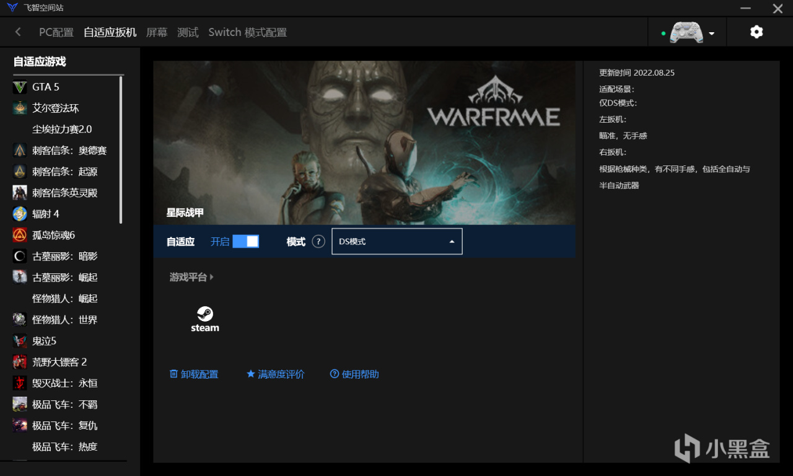Image resolution: width=793 pixels, height=476 pixels.
Task: Click the 艾尔登法环 game icon
Action: (20, 108)
